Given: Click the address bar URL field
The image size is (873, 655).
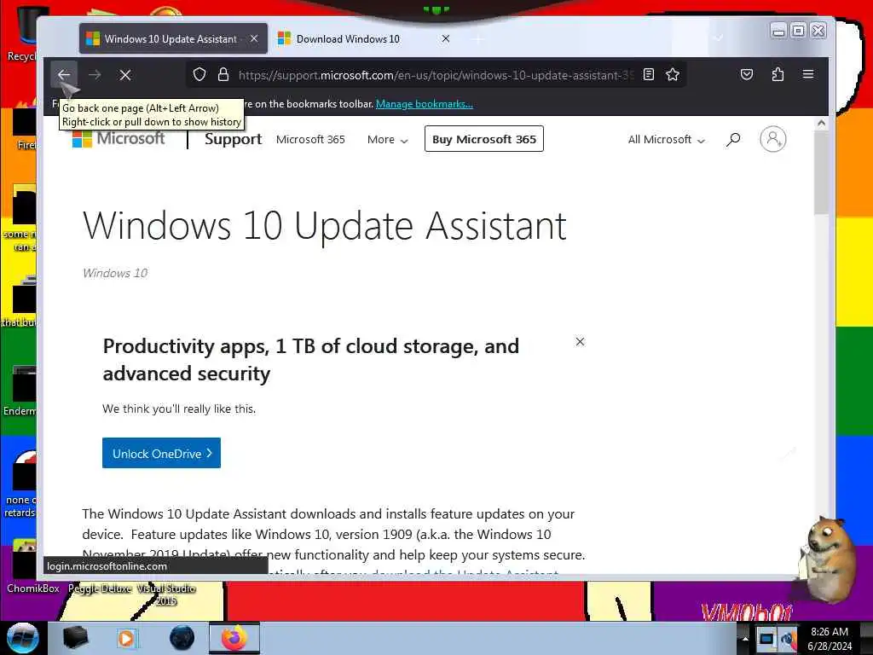Looking at the screenshot, I should click(x=436, y=75).
